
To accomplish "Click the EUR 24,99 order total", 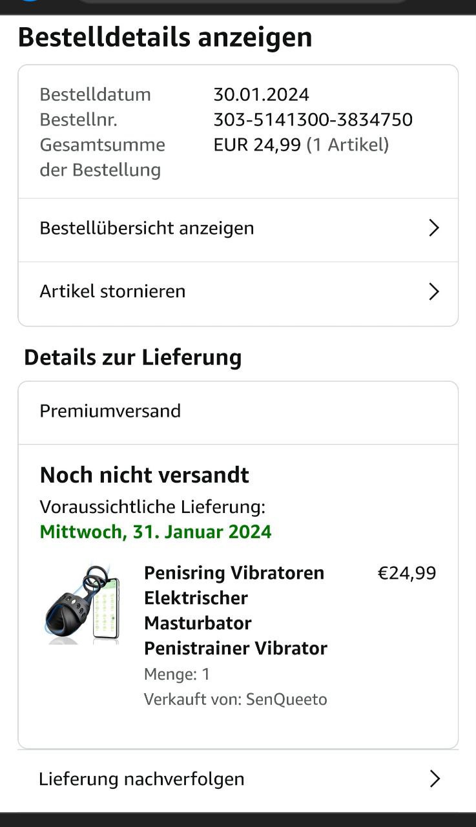I will 257,145.
